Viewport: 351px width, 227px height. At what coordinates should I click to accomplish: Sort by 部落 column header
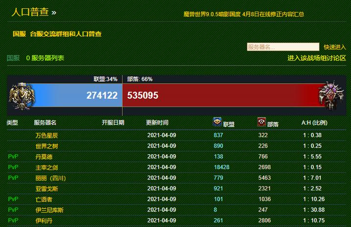[273, 124]
